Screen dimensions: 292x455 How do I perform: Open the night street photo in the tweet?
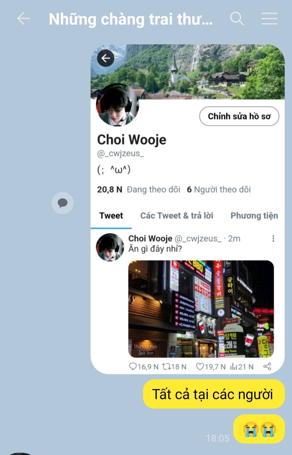pyautogui.click(x=201, y=309)
